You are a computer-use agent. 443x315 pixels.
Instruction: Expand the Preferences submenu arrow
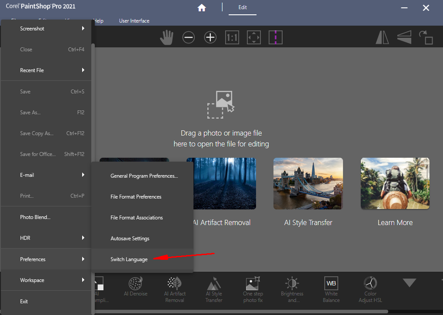[x=83, y=259]
